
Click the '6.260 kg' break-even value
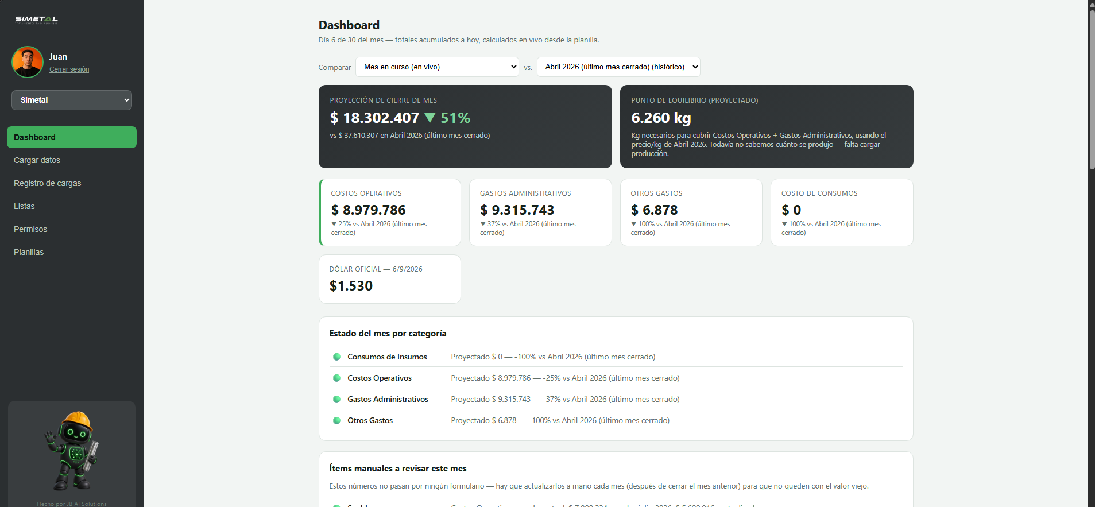point(661,118)
